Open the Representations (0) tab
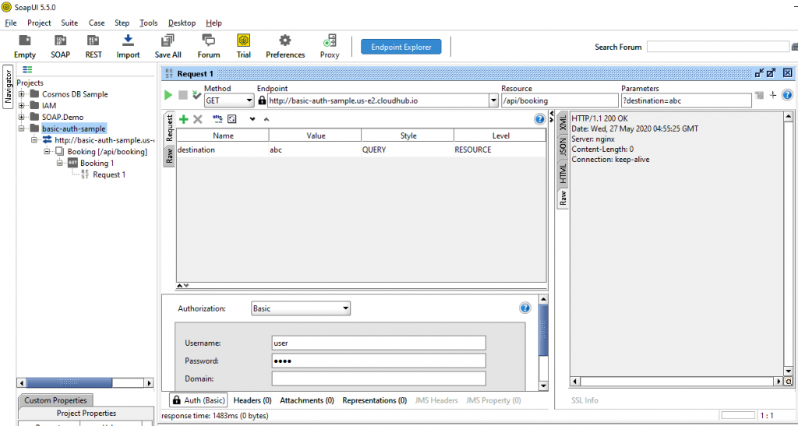Image resolution: width=798 pixels, height=426 pixels. pyautogui.click(x=375, y=400)
